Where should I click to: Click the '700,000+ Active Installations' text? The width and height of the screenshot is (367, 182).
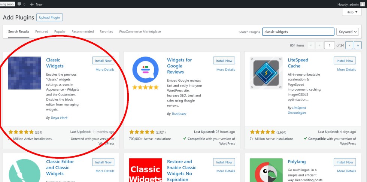[x=150, y=139]
